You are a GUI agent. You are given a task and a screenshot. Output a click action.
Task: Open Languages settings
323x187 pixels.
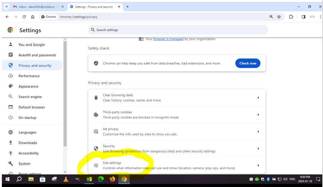click(32, 132)
